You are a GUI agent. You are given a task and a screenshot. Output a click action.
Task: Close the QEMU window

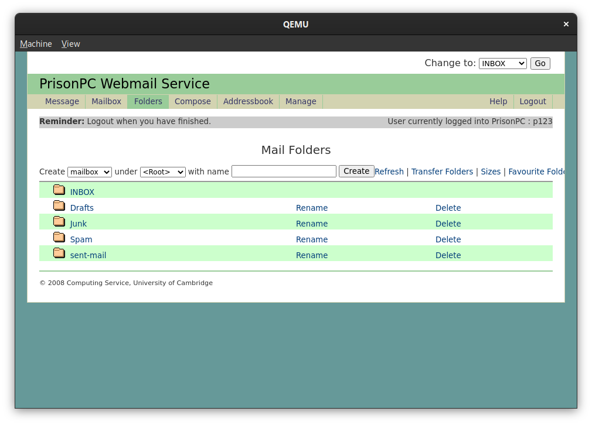(x=566, y=24)
